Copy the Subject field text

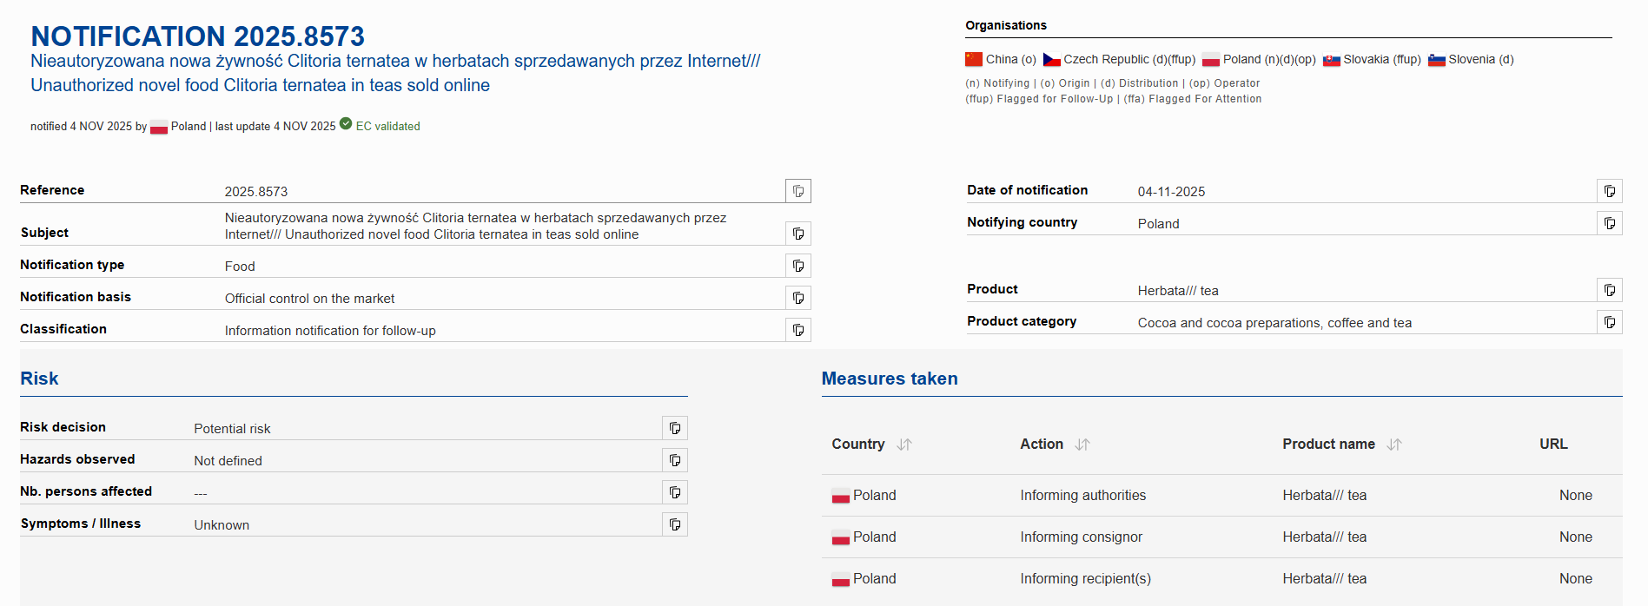[798, 234]
